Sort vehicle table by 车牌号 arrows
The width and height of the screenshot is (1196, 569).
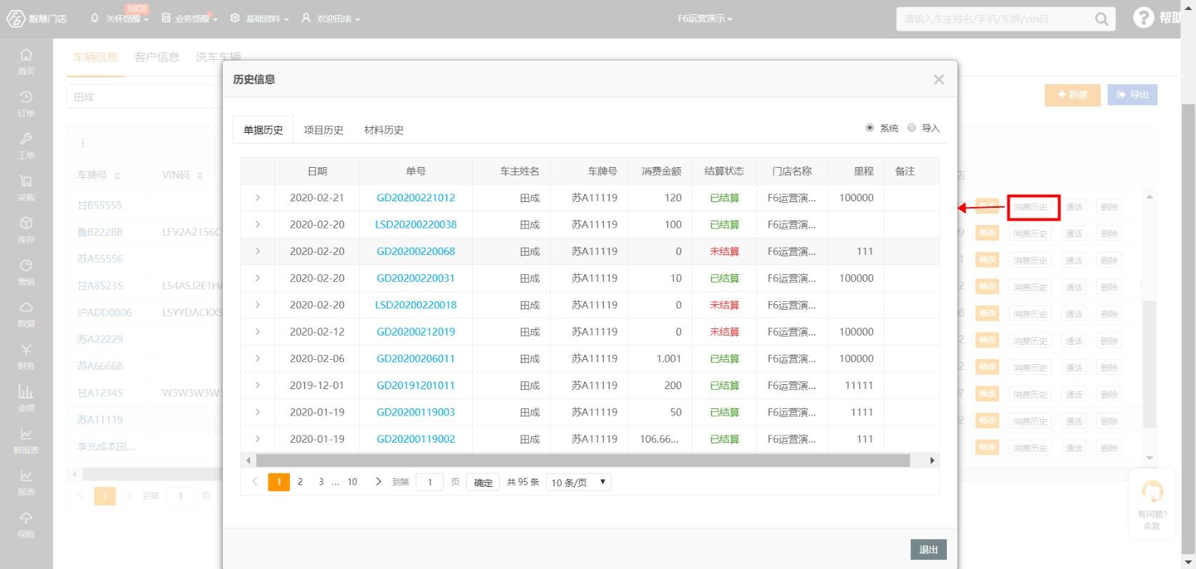(117, 176)
